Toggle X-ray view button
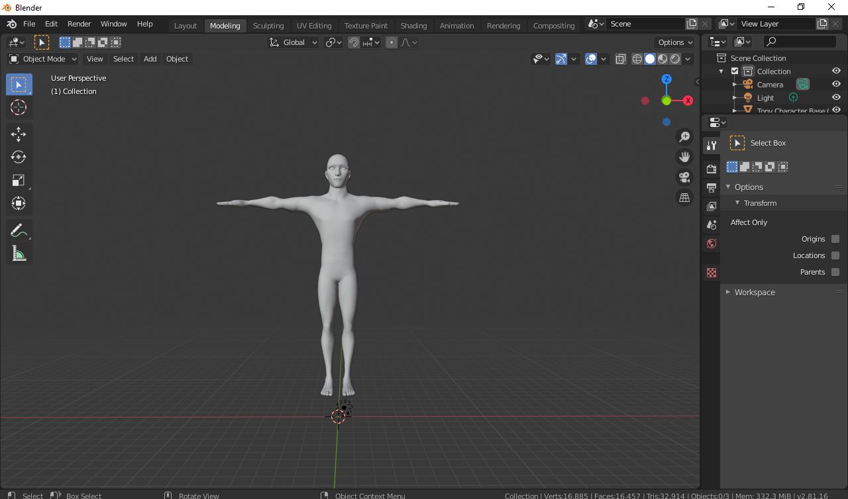This screenshot has width=848, height=499. (620, 59)
